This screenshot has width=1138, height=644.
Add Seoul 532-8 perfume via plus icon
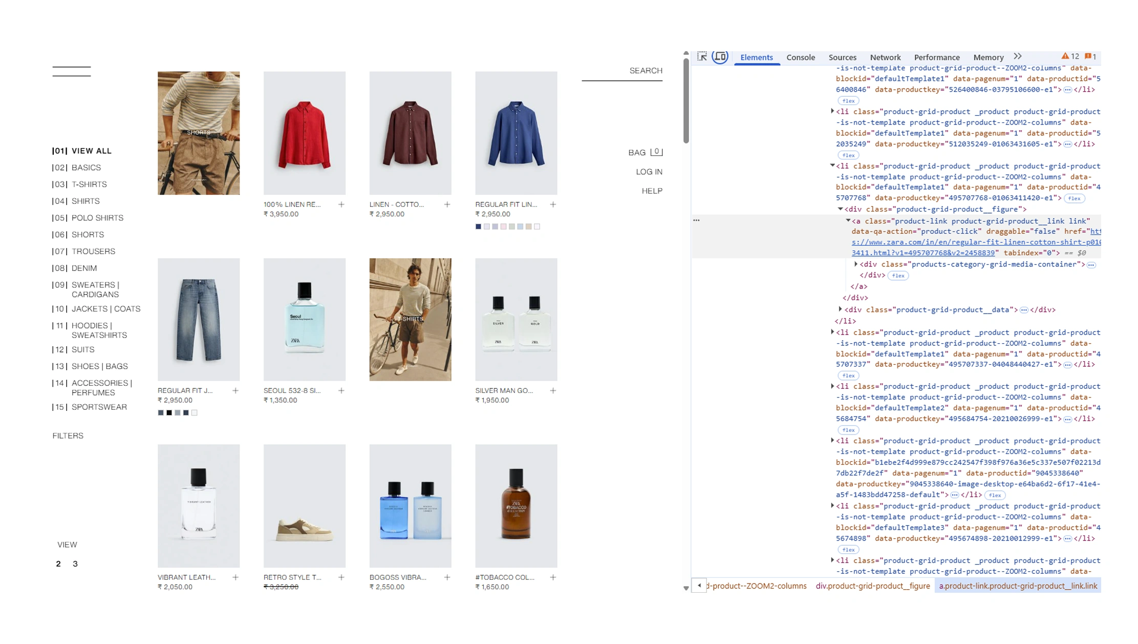point(341,390)
